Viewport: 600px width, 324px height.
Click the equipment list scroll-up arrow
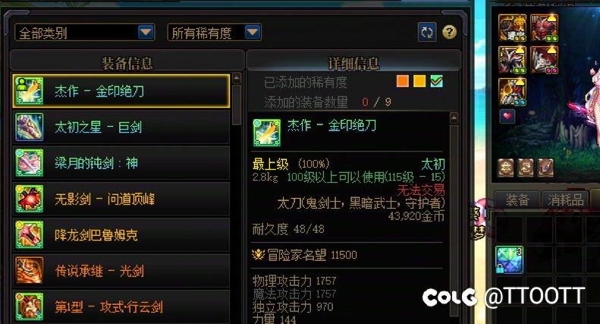point(237,78)
